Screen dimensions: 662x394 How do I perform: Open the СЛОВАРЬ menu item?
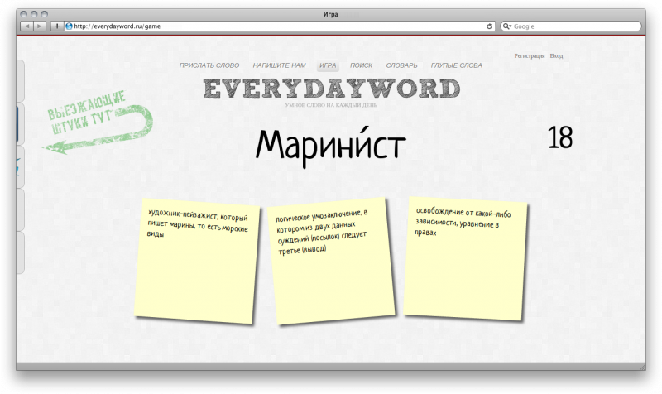click(x=401, y=65)
